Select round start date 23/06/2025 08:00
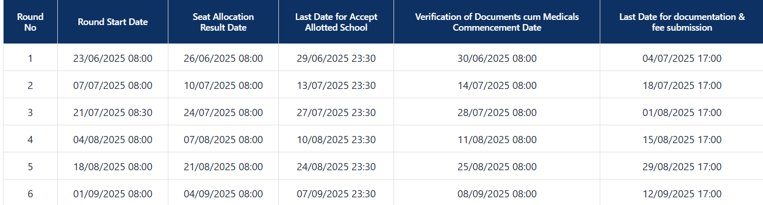This screenshot has height=205, width=763. tap(113, 58)
